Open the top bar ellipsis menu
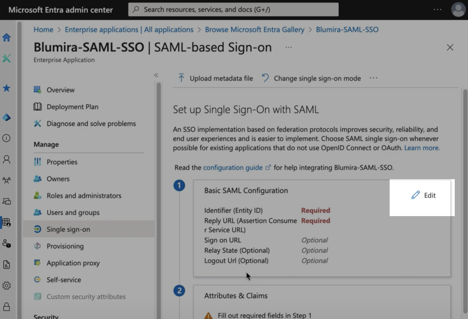Viewport: 468px width, 319px height. [x=437, y=10]
